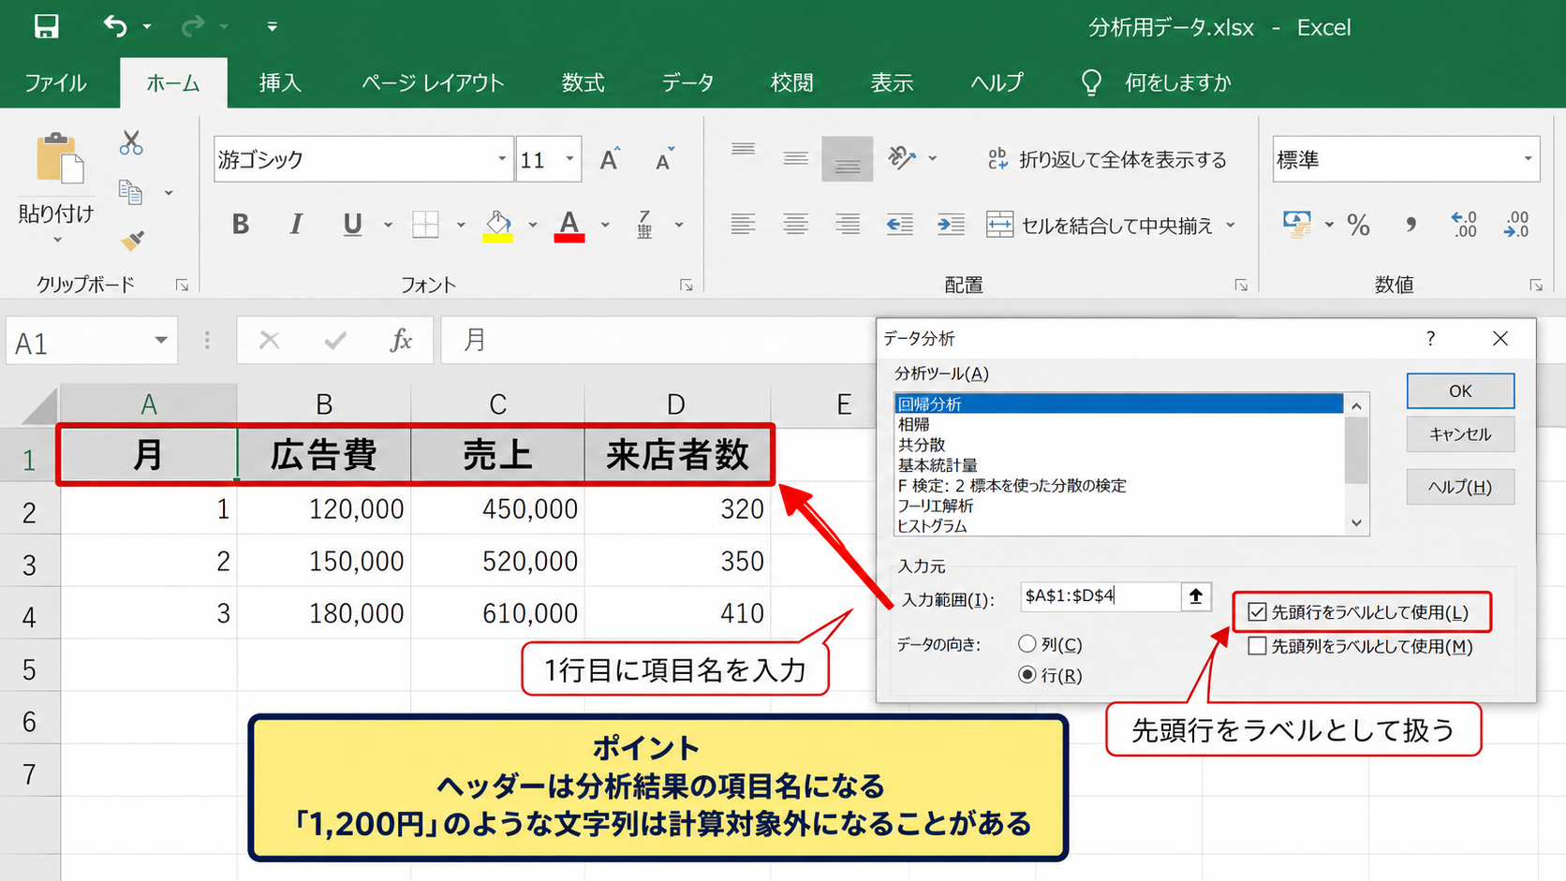
Task: Click the increase decimal icon
Action: 1464,225
